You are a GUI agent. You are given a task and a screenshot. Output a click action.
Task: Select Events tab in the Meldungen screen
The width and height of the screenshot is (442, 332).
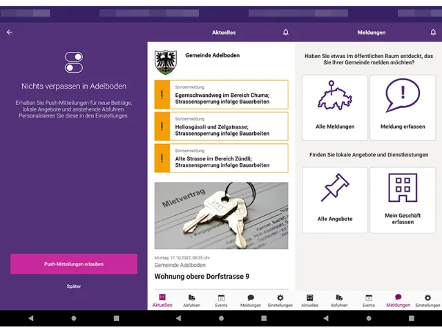[x=369, y=301]
